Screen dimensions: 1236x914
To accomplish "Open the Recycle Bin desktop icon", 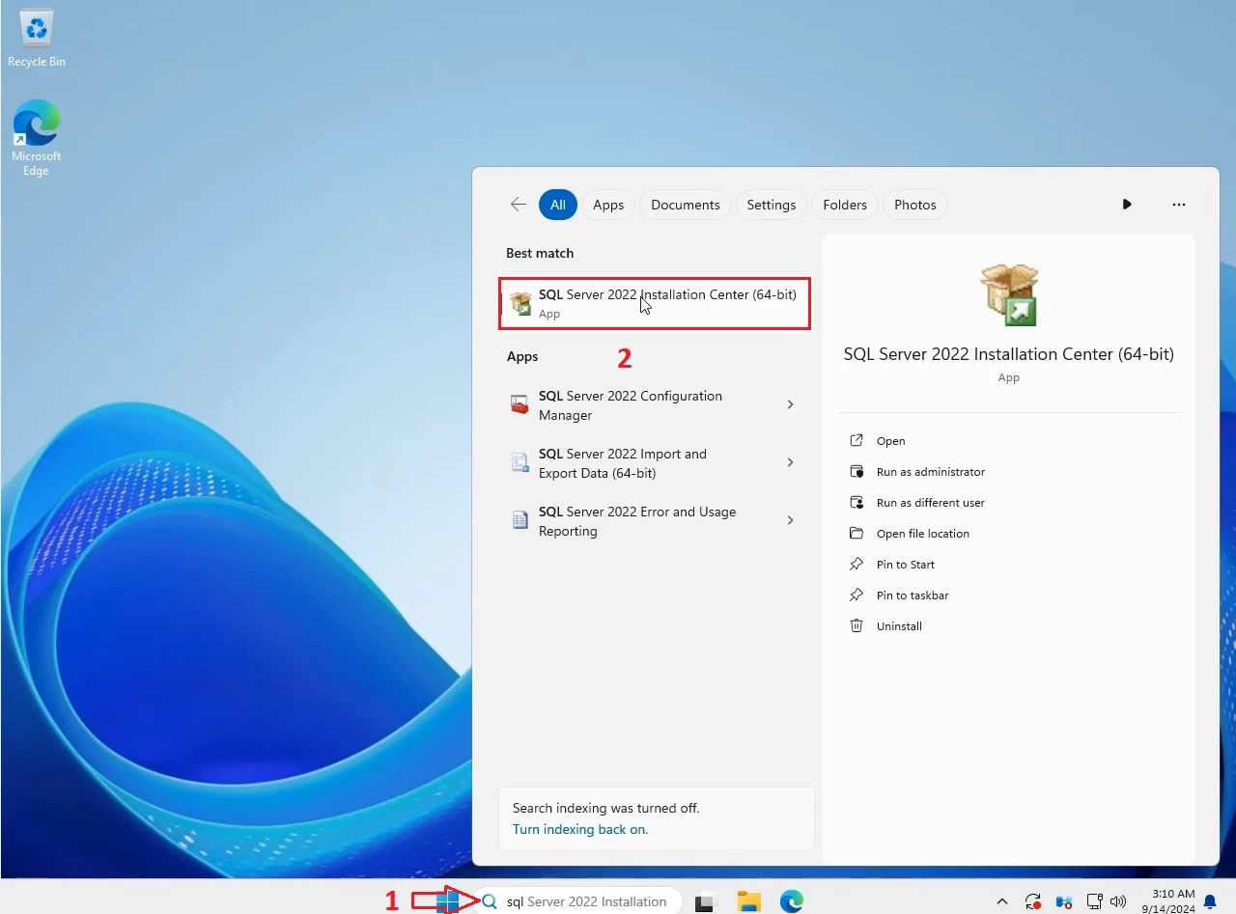I will click(x=37, y=39).
